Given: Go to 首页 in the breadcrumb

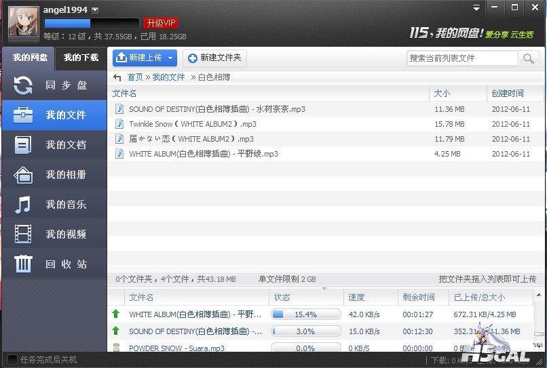Looking at the screenshot, I should [135, 77].
